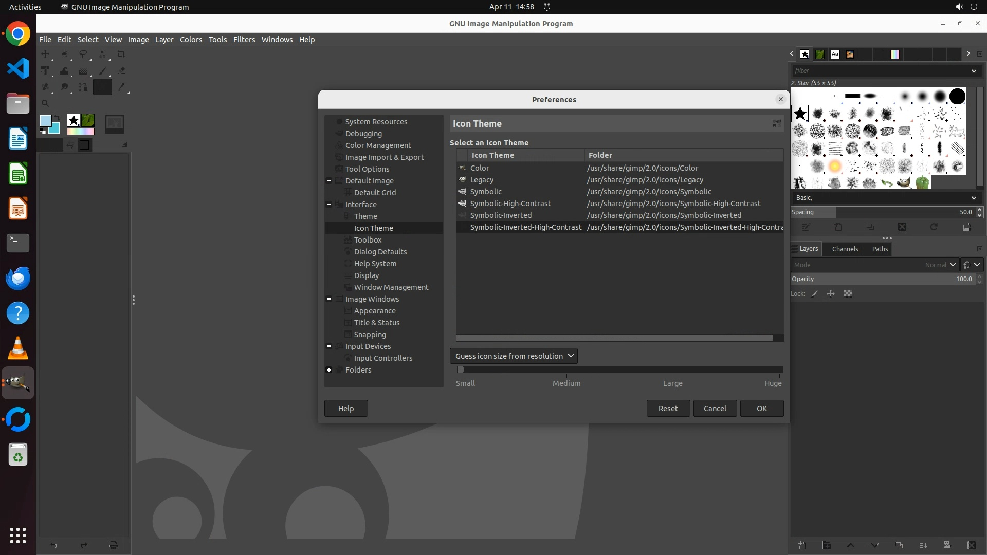Select the Free Select lasso tool
The width and height of the screenshot is (987, 555).
tap(83, 54)
